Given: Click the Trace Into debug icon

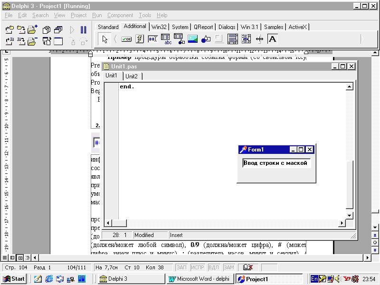Looking at the screenshot, I should click(73, 41).
